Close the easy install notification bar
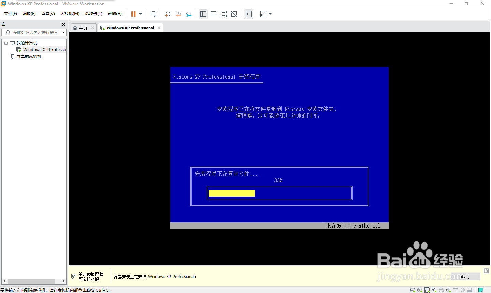The height and width of the screenshot is (293, 491). pyautogui.click(x=486, y=271)
